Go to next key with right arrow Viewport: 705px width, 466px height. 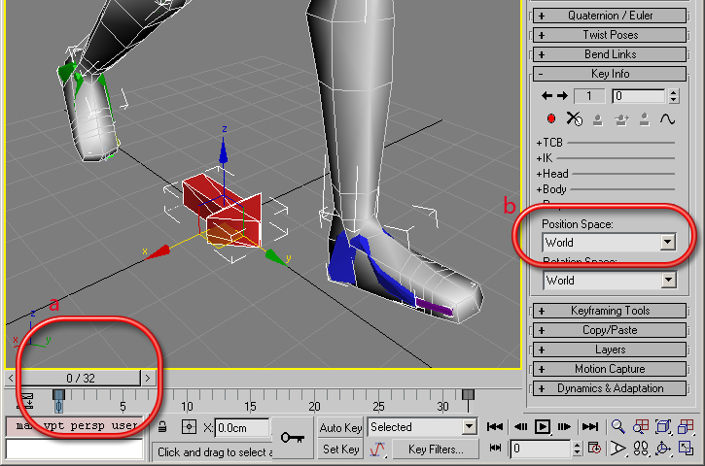[x=562, y=95]
